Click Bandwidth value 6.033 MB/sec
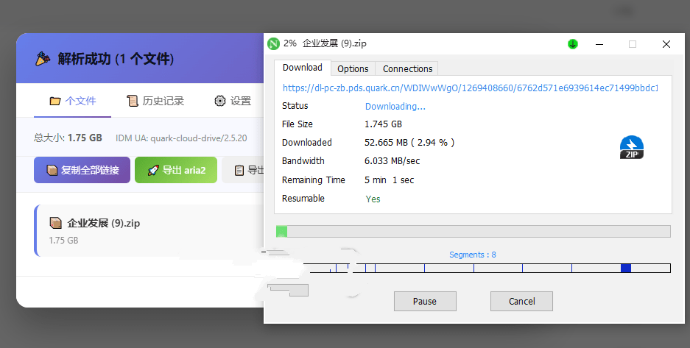The width and height of the screenshot is (690, 348). click(392, 161)
